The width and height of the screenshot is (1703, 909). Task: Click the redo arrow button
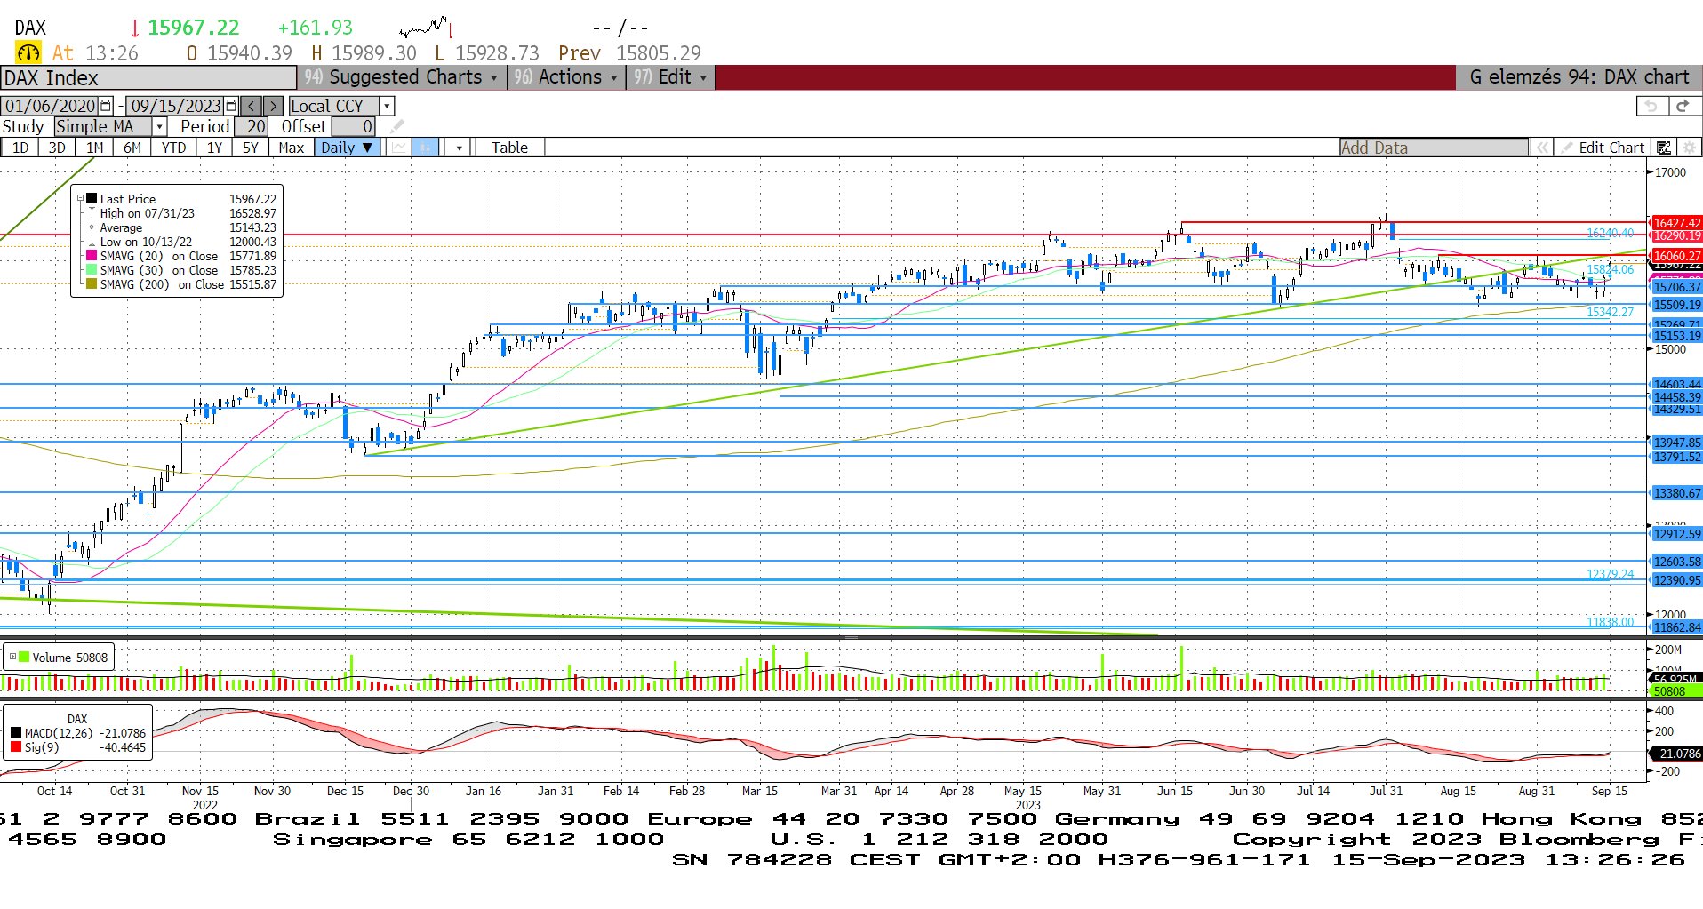point(1682,106)
